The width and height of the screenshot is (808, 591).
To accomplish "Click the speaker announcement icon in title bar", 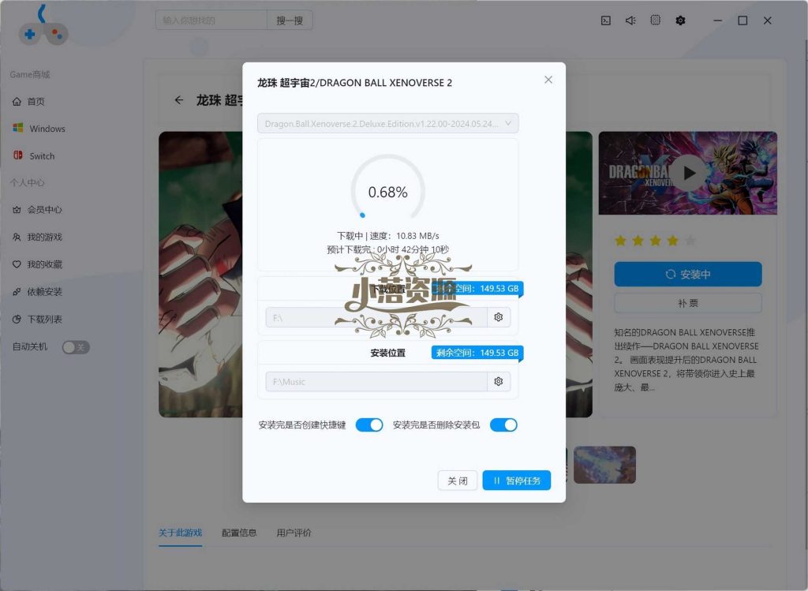I will (x=630, y=21).
